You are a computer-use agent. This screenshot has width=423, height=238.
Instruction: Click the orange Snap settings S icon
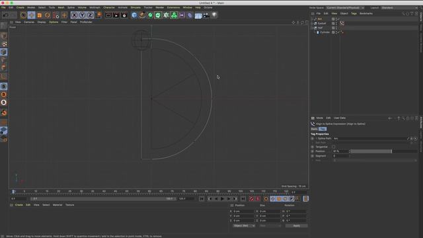tap(4, 95)
